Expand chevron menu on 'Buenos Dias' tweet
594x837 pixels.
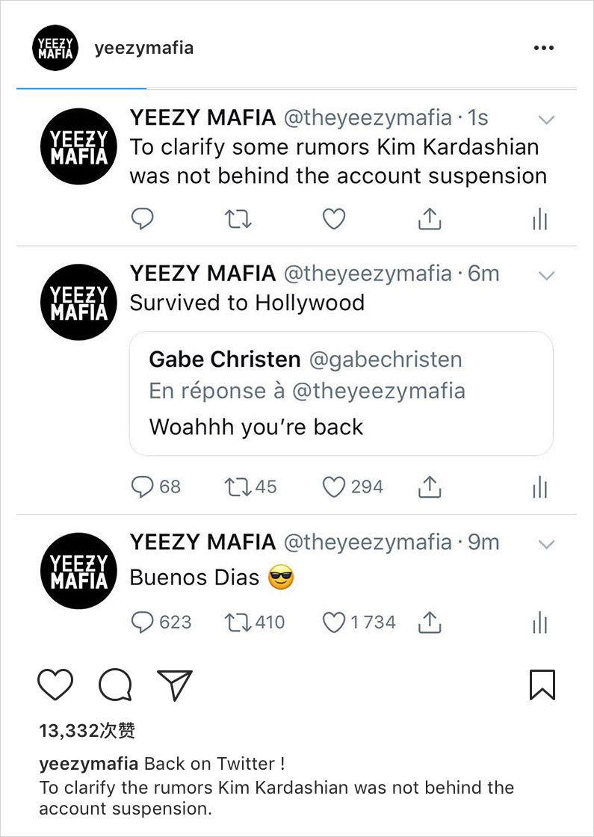pos(547,544)
